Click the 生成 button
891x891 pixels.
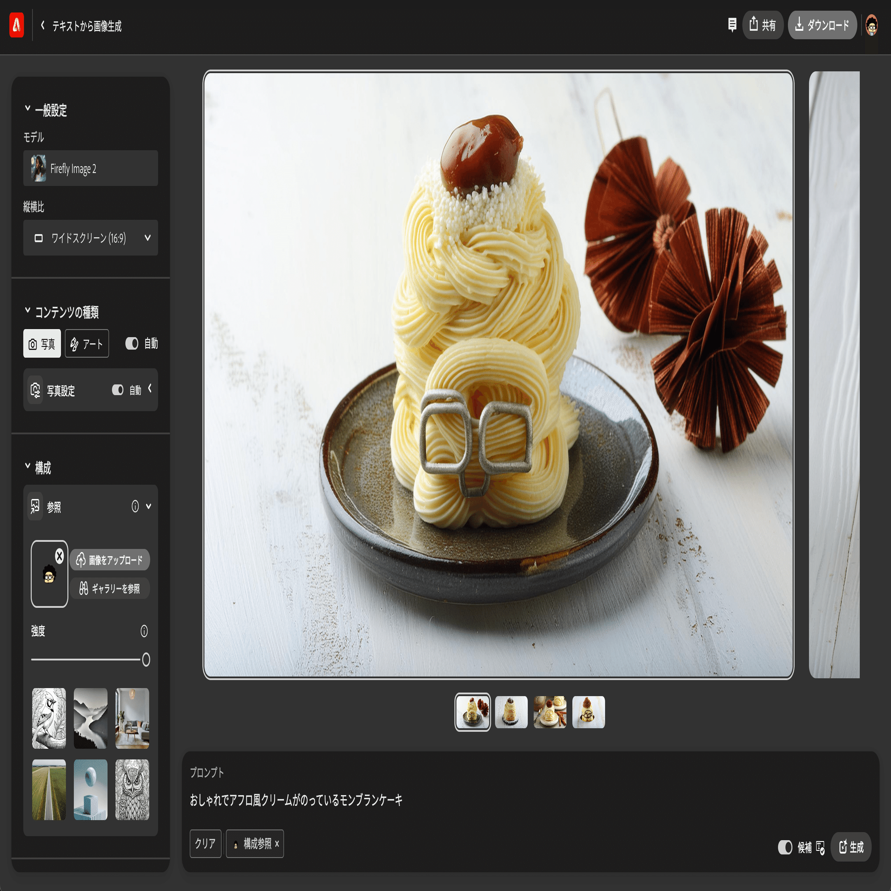tap(851, 847)
